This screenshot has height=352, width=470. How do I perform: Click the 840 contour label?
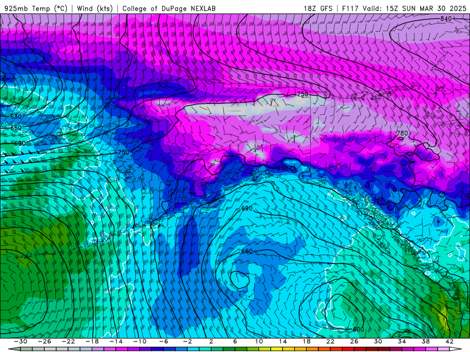[x=446, y=19]
